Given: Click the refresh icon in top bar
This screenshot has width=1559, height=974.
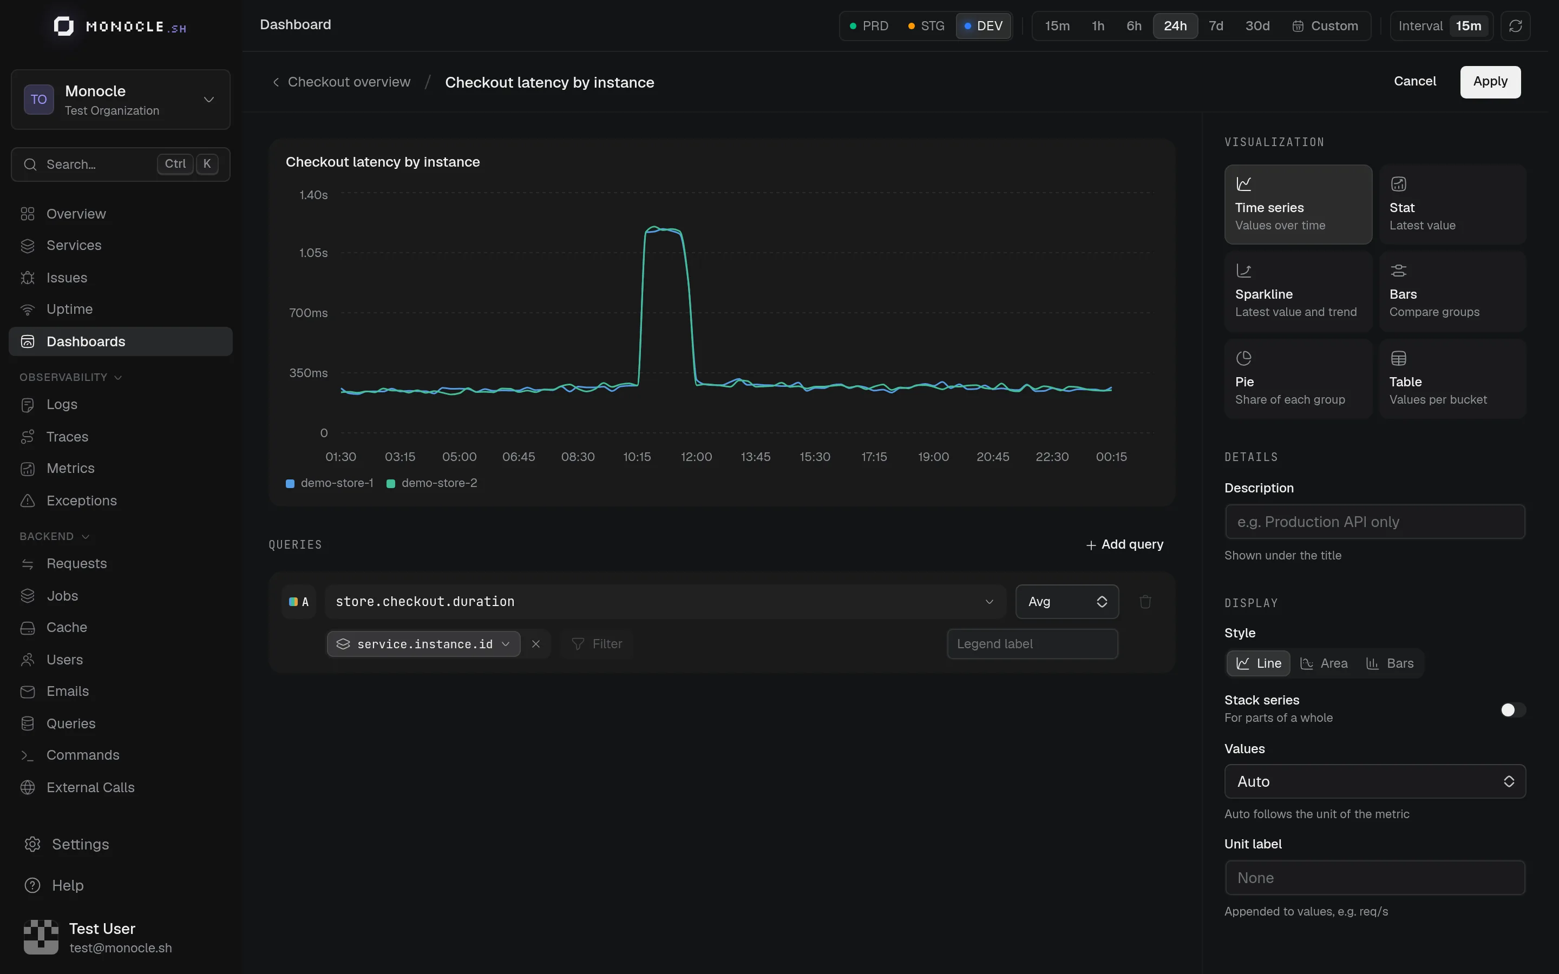Looking at the screenshot, I should [1515, 26].
